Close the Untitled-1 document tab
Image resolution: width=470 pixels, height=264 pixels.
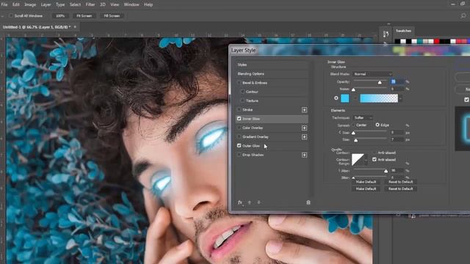75,27
